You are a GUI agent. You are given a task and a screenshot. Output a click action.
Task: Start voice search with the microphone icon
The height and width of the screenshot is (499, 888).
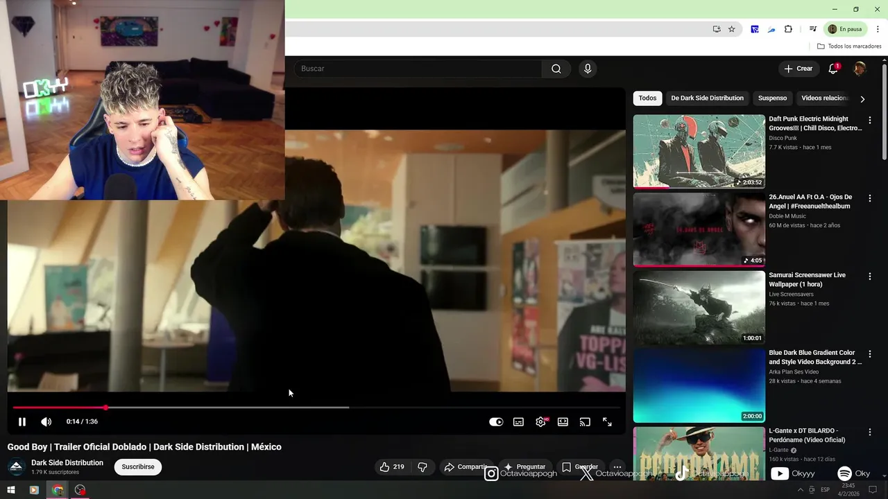point(588,69)
